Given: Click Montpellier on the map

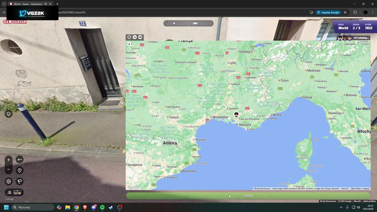Looking at the screenshot, I should click(220, 117).
